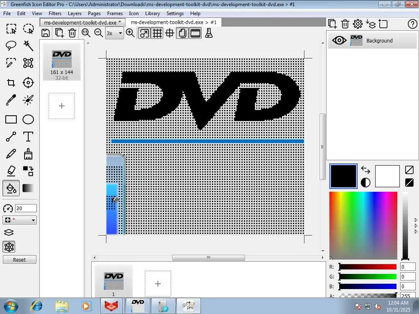Select the Pencil tool

(x=11, y=154)
